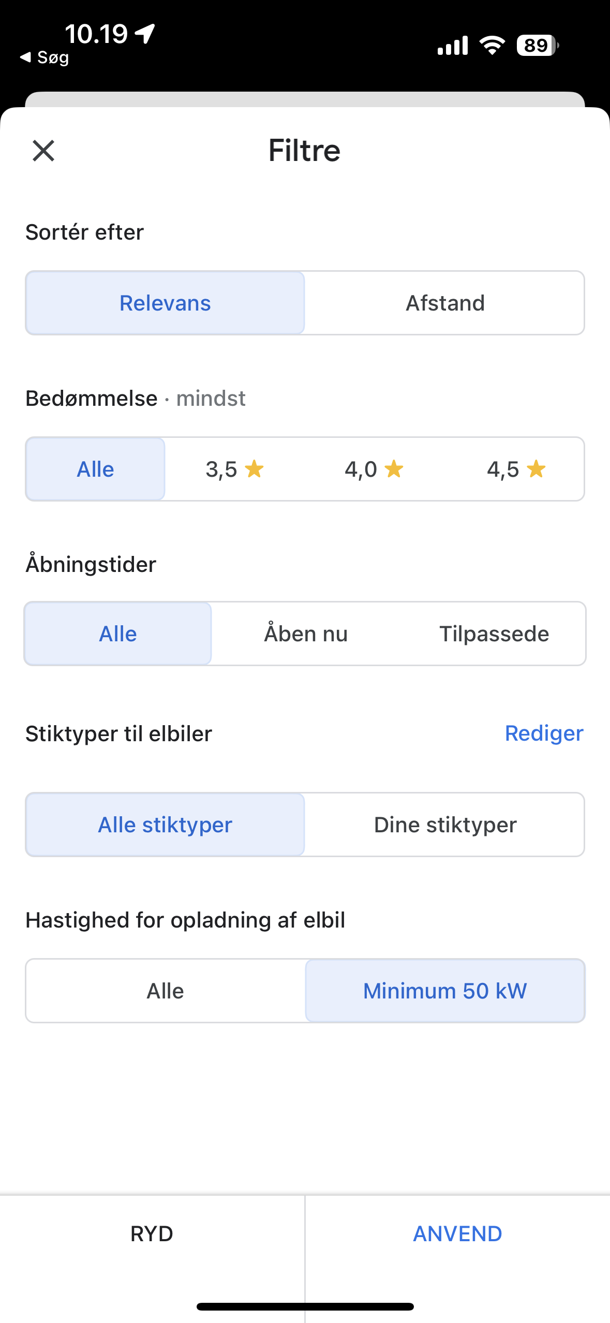Tap the Wi-Fi status icon
This screenshot has width=610, height=1323.
(x=492, y=46)
